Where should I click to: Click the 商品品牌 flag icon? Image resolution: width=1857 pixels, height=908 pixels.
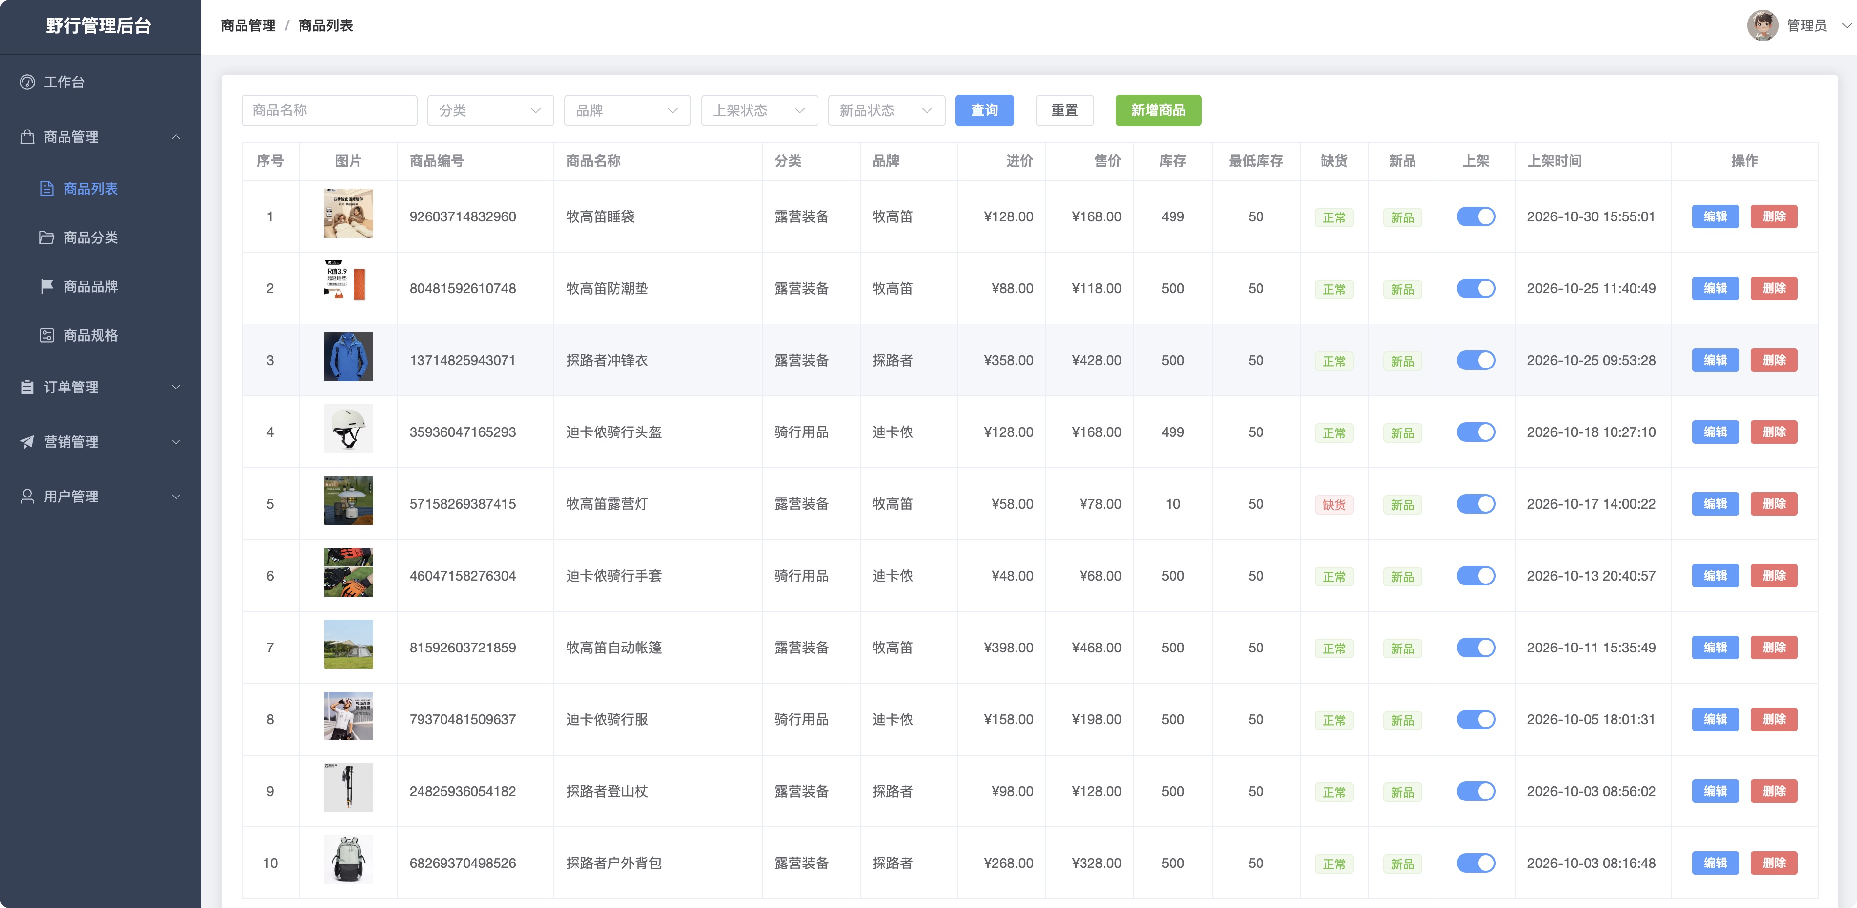click(47, 286)
